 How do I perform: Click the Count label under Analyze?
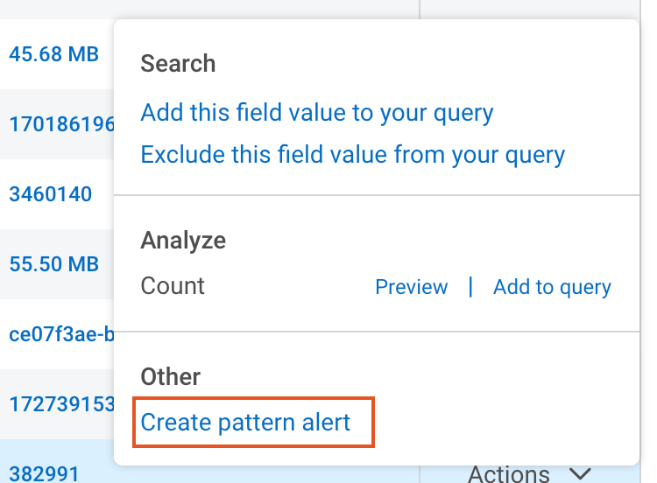(x=173, y=286)
